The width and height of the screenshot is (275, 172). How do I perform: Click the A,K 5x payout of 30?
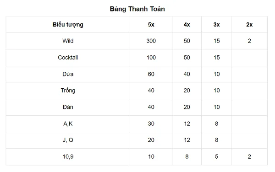point(151,124)
